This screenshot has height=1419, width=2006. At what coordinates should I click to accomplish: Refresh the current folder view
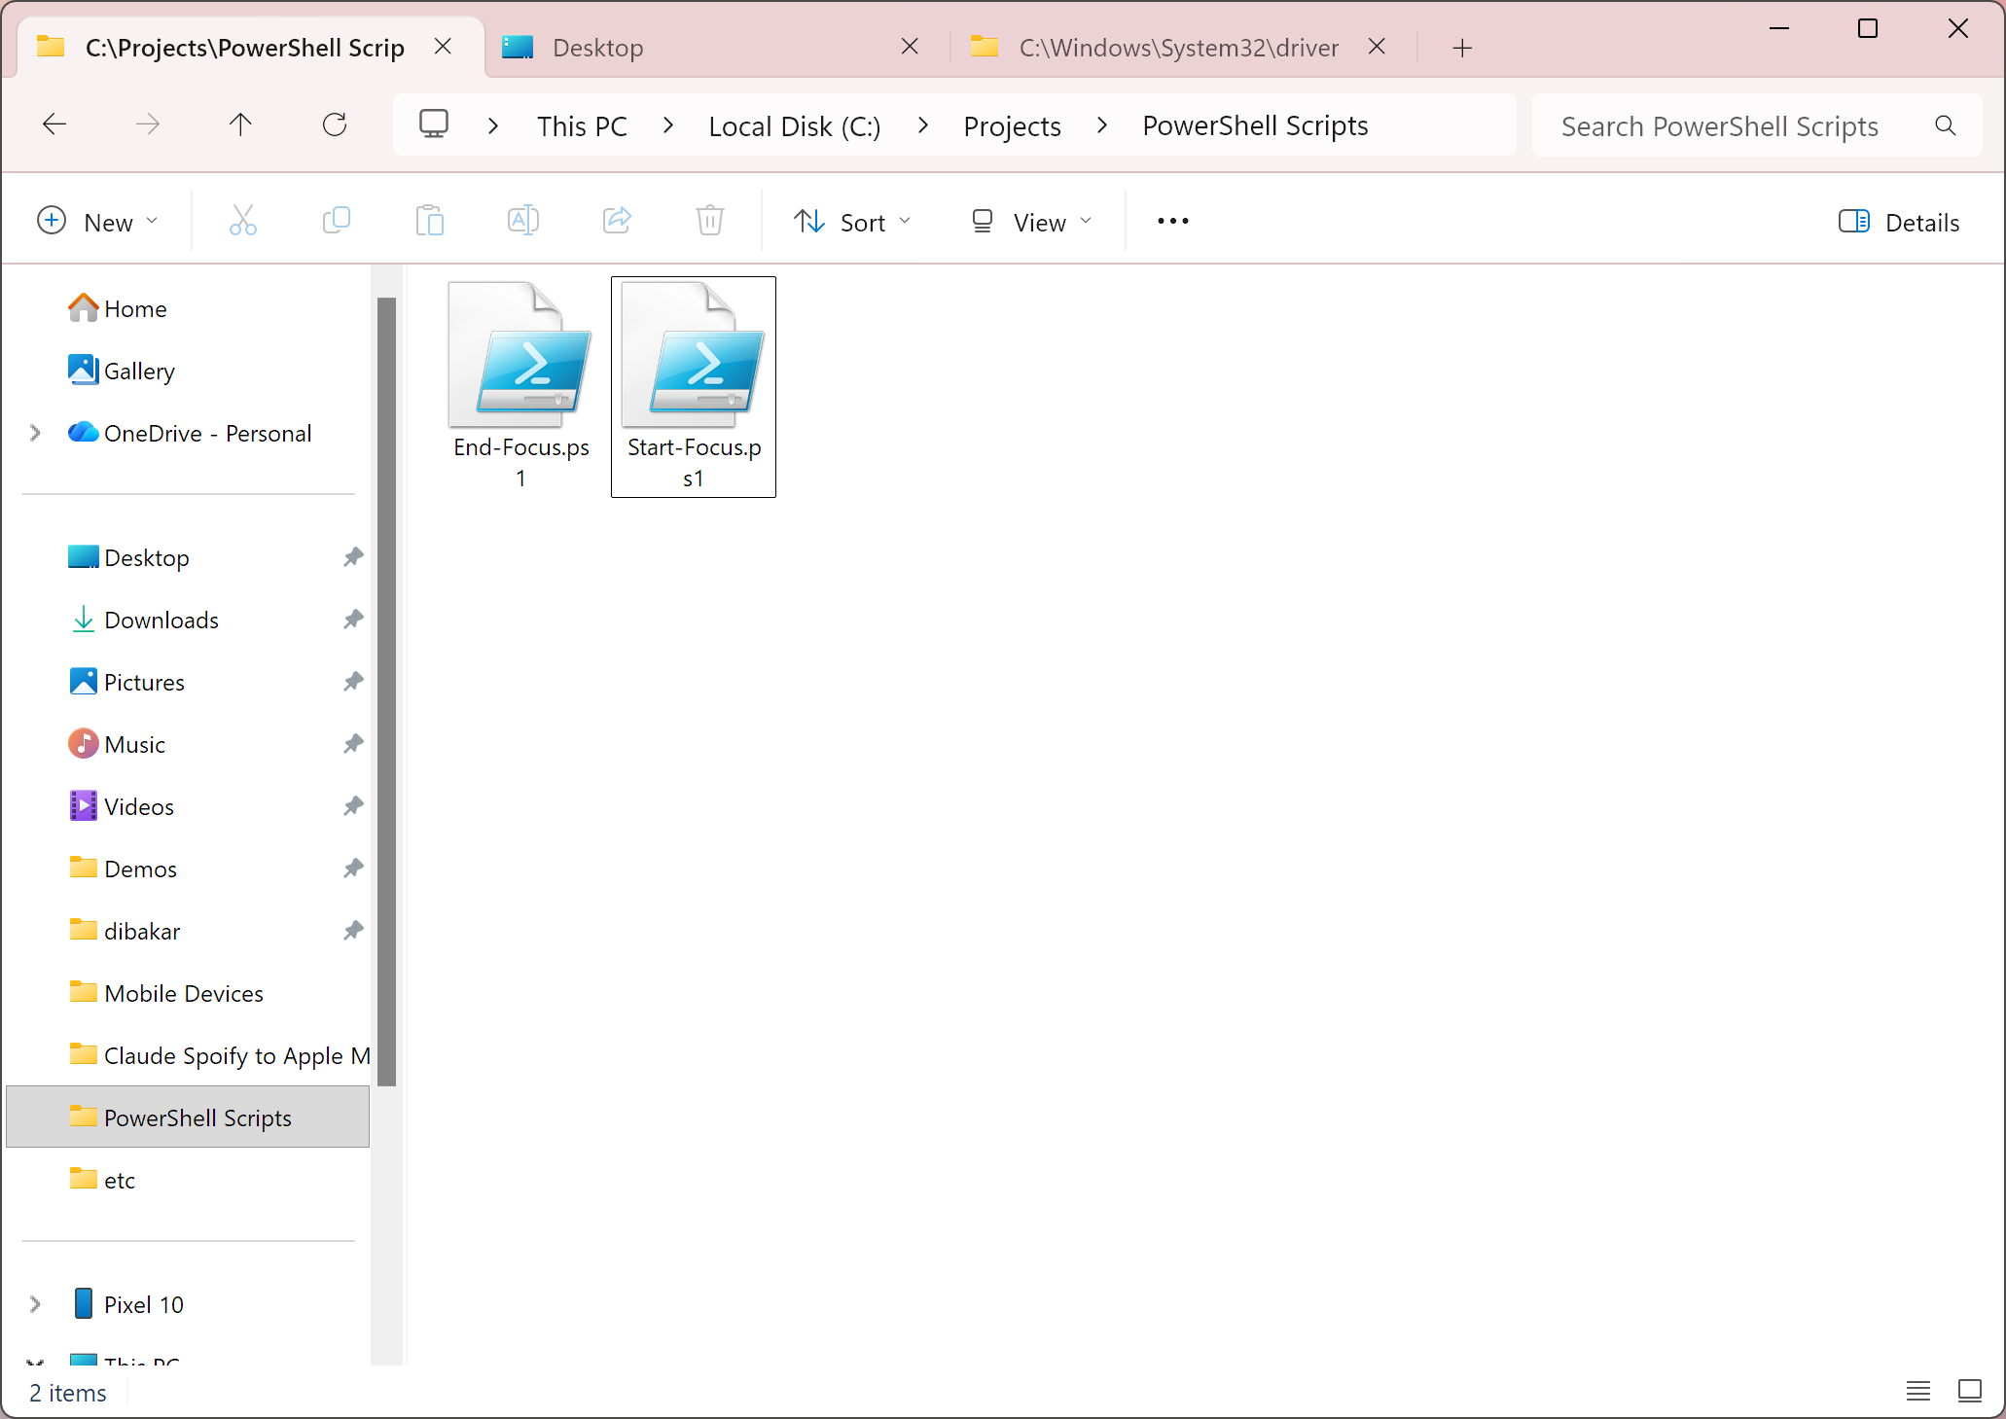pyautogui.click(x=335, y=124)
